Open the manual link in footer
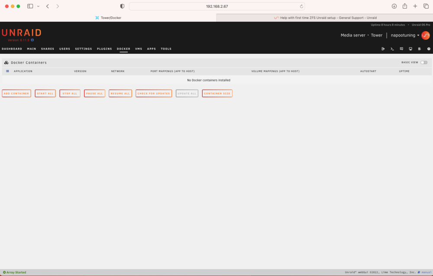 click(427, 273)
